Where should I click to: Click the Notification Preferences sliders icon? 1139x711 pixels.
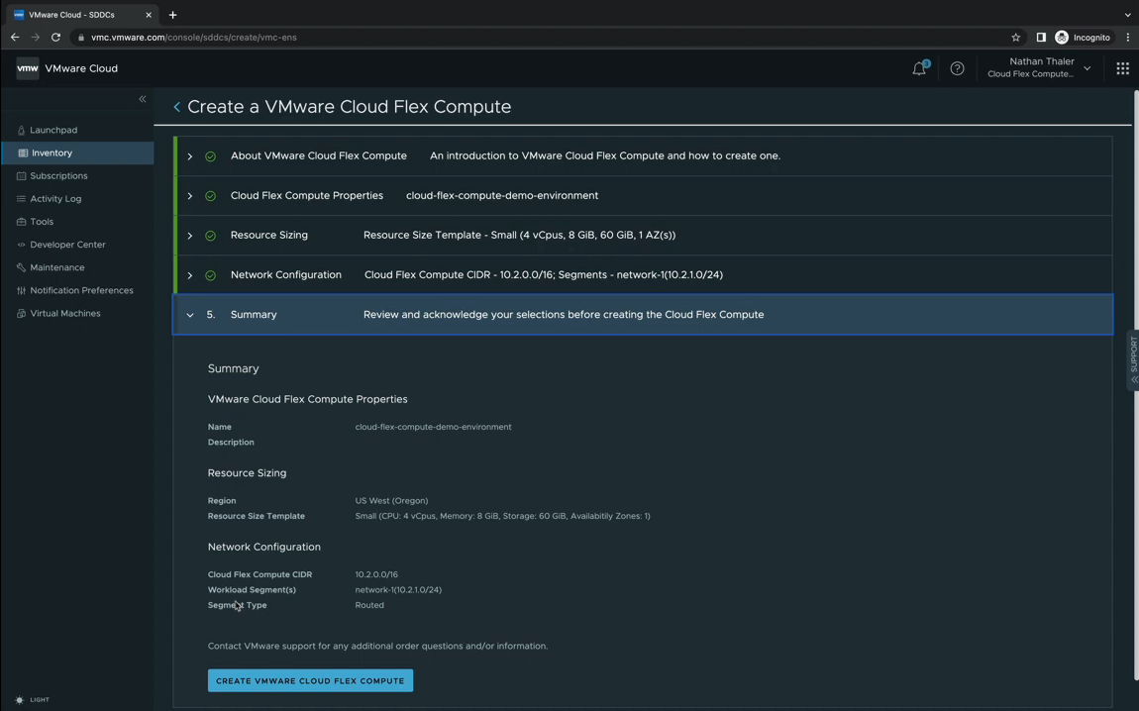(x=21, y=290)
